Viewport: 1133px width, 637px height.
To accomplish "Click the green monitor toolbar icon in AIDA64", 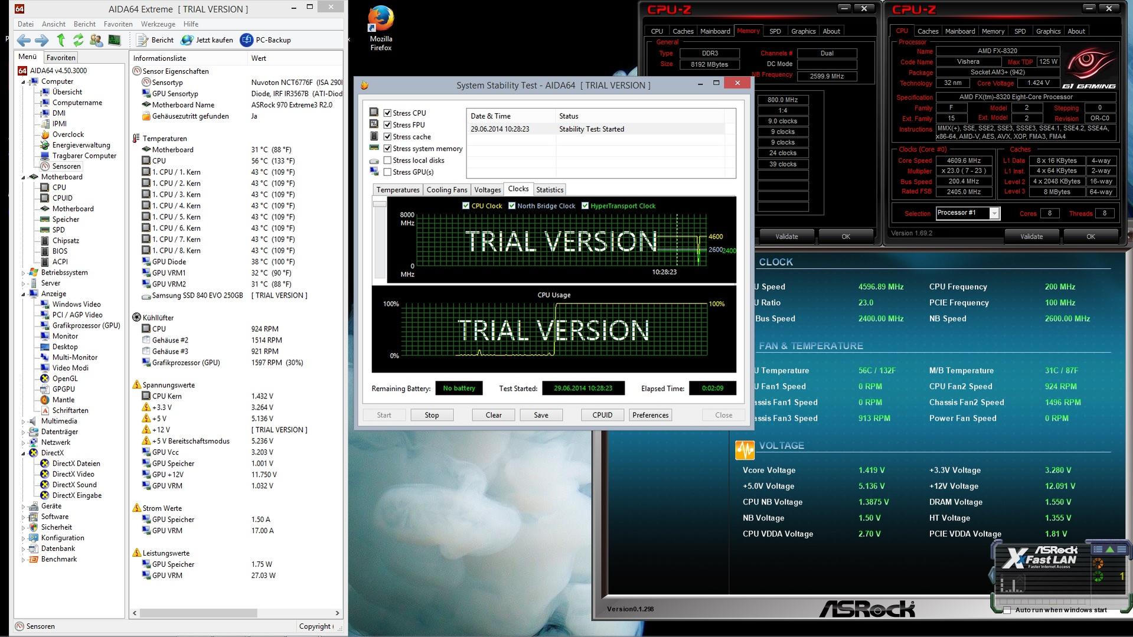I will pyautogui.click(x=115, y=40).
